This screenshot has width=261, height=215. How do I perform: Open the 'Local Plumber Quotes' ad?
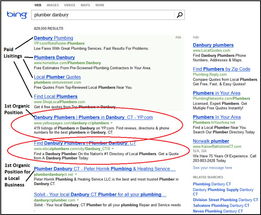tap(57, 77)
